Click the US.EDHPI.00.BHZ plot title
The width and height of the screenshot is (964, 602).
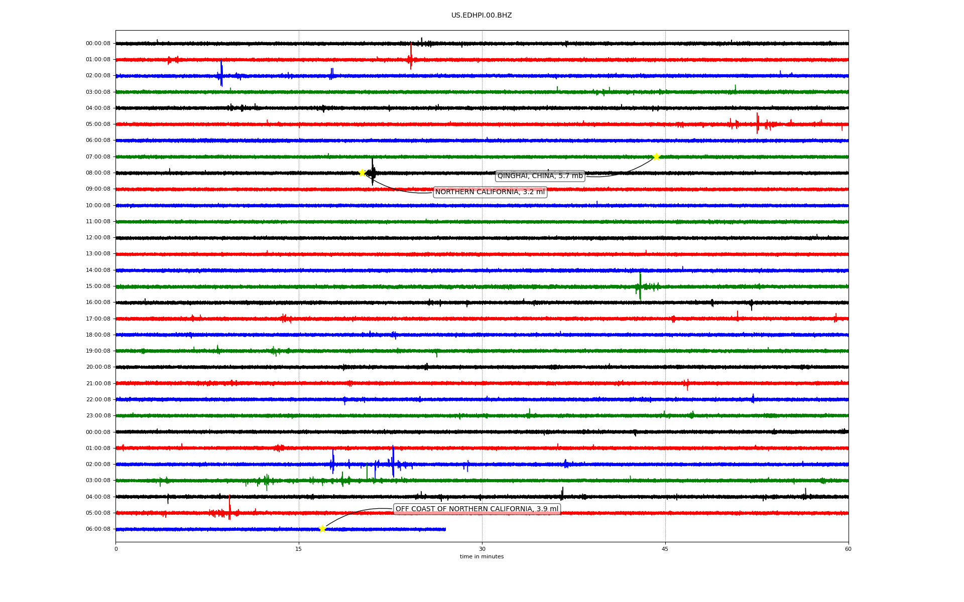481,16
